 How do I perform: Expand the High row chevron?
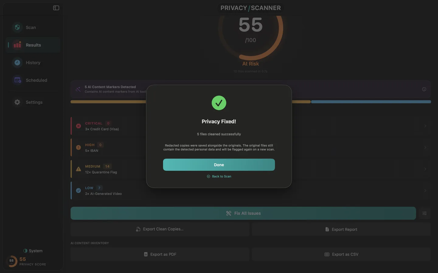425,147
